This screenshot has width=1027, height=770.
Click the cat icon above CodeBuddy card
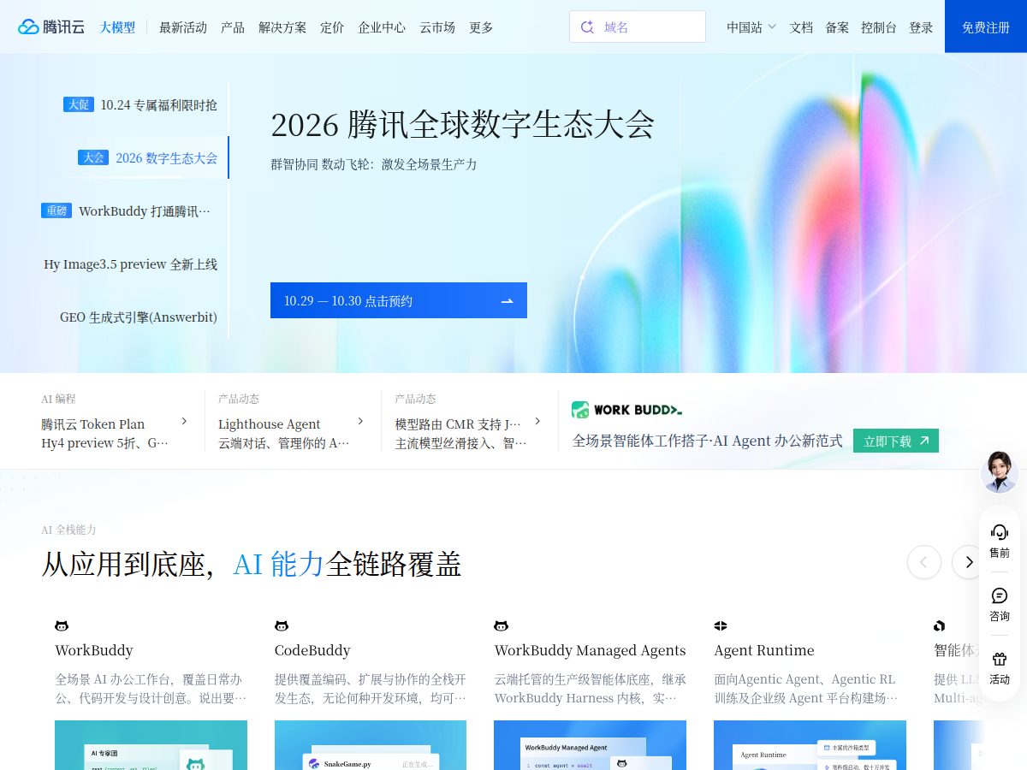coord(282,626)
